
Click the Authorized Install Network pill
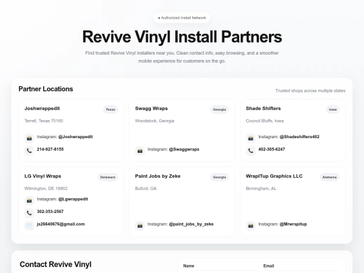(x=182, y=18)
